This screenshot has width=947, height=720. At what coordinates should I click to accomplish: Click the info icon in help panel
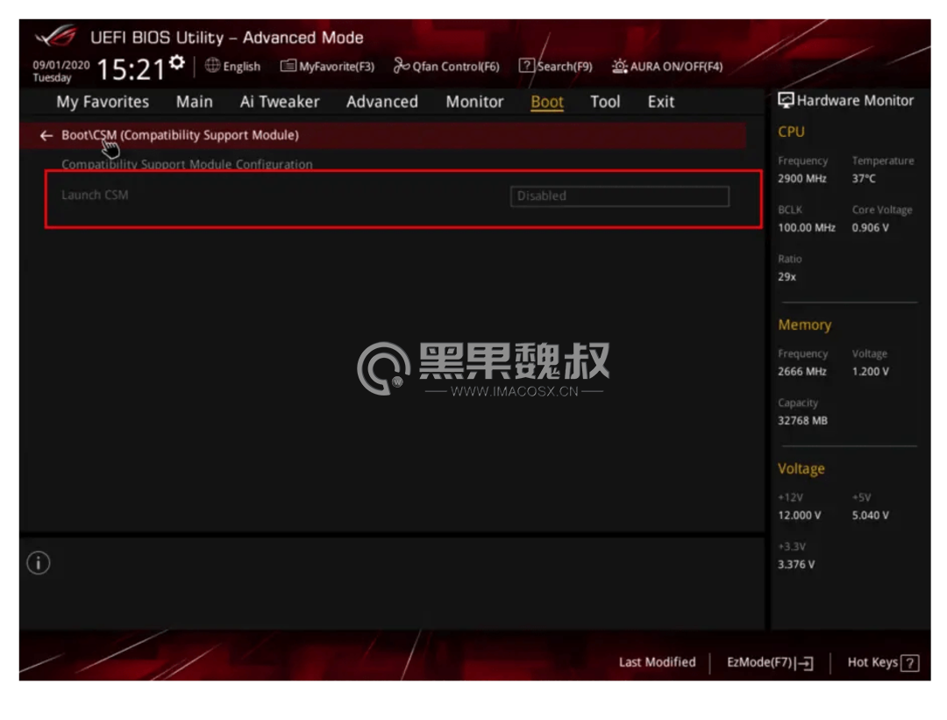pos(38,563)
